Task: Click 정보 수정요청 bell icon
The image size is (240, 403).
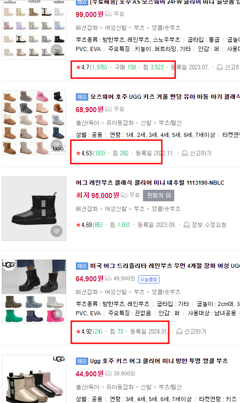Action: click(187, 225)
